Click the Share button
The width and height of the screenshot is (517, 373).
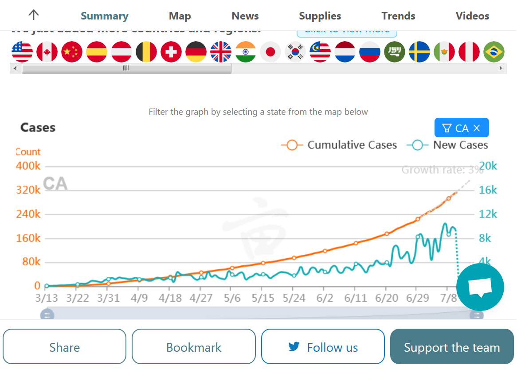pos(65,346)
